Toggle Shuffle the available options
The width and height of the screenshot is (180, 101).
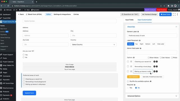point(128,81)
